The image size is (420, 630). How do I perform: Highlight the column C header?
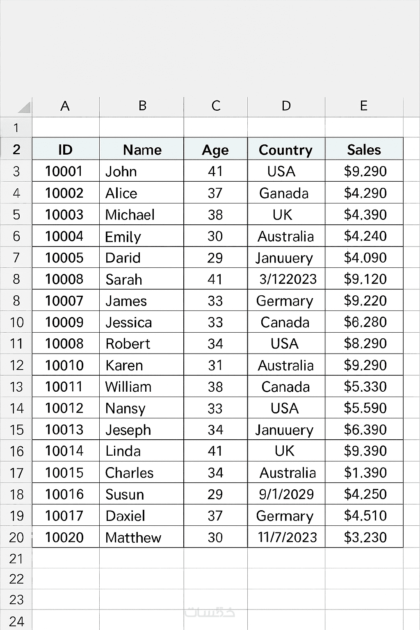click(x=216, y=106)
